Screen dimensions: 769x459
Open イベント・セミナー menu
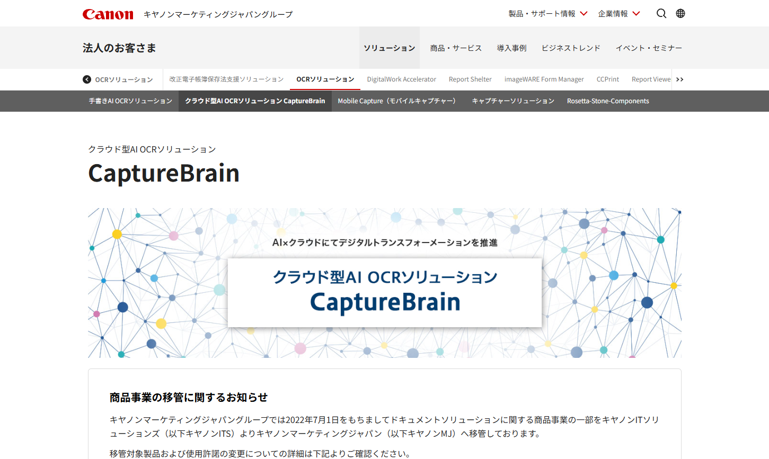(x=649, y=48)
